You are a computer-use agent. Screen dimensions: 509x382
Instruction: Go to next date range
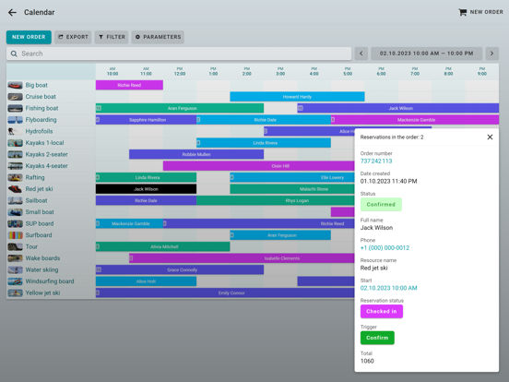point(491,54)
